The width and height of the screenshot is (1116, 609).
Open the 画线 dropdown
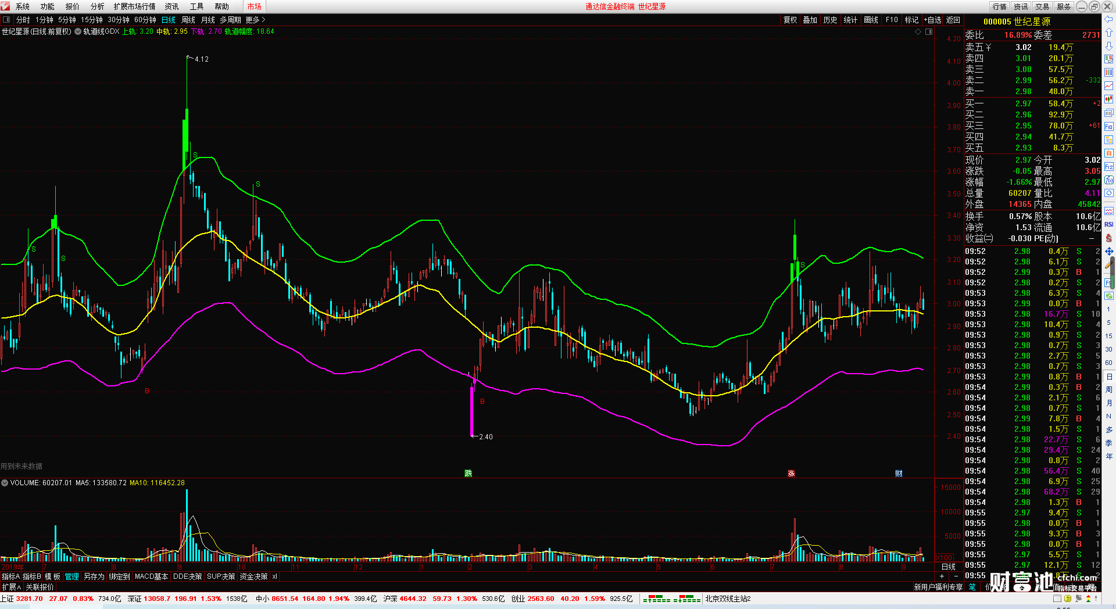click(871, 20)
